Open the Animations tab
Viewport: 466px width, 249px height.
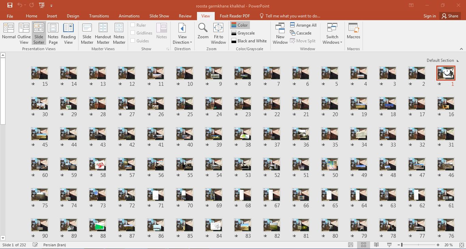(x=129, y=16)
